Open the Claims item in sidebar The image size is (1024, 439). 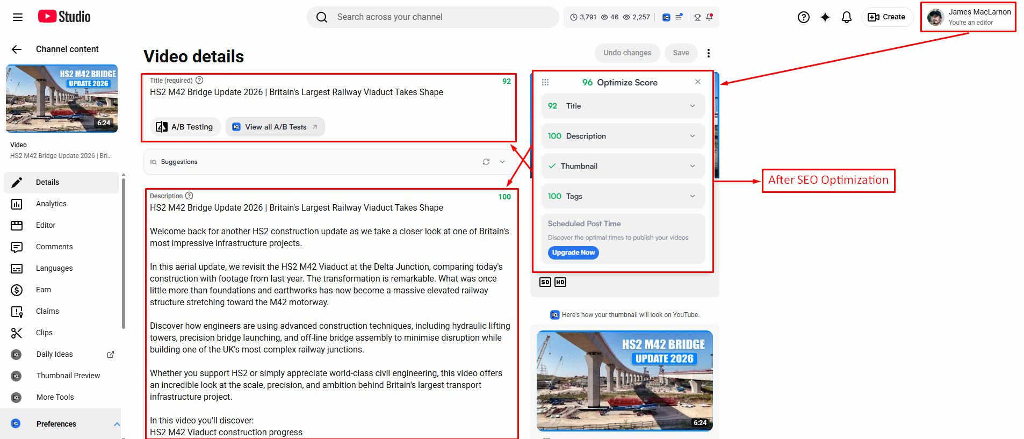click(x=61, y=312)
